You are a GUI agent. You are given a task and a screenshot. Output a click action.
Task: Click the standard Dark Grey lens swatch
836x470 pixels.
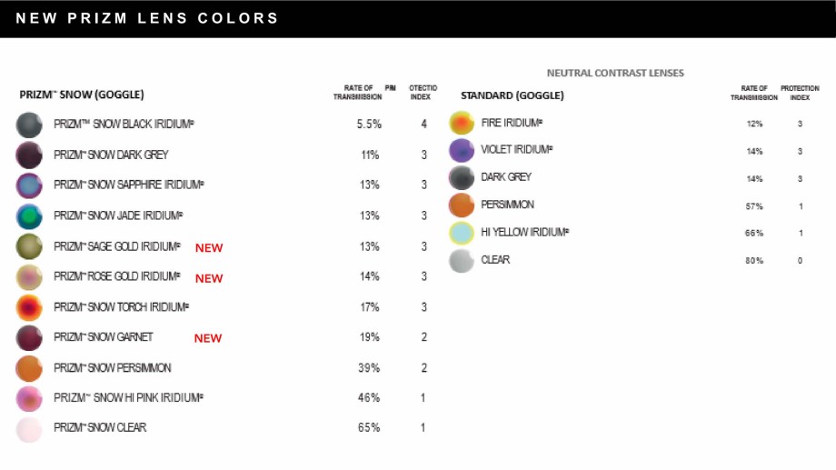pyautogui.click(x=462, y=177)
